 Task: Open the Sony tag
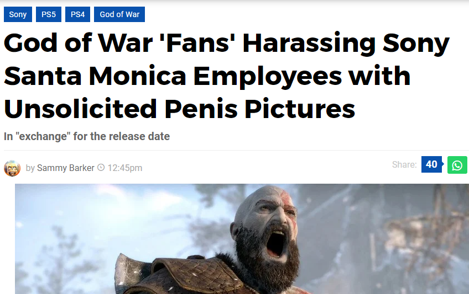(18, 14)
